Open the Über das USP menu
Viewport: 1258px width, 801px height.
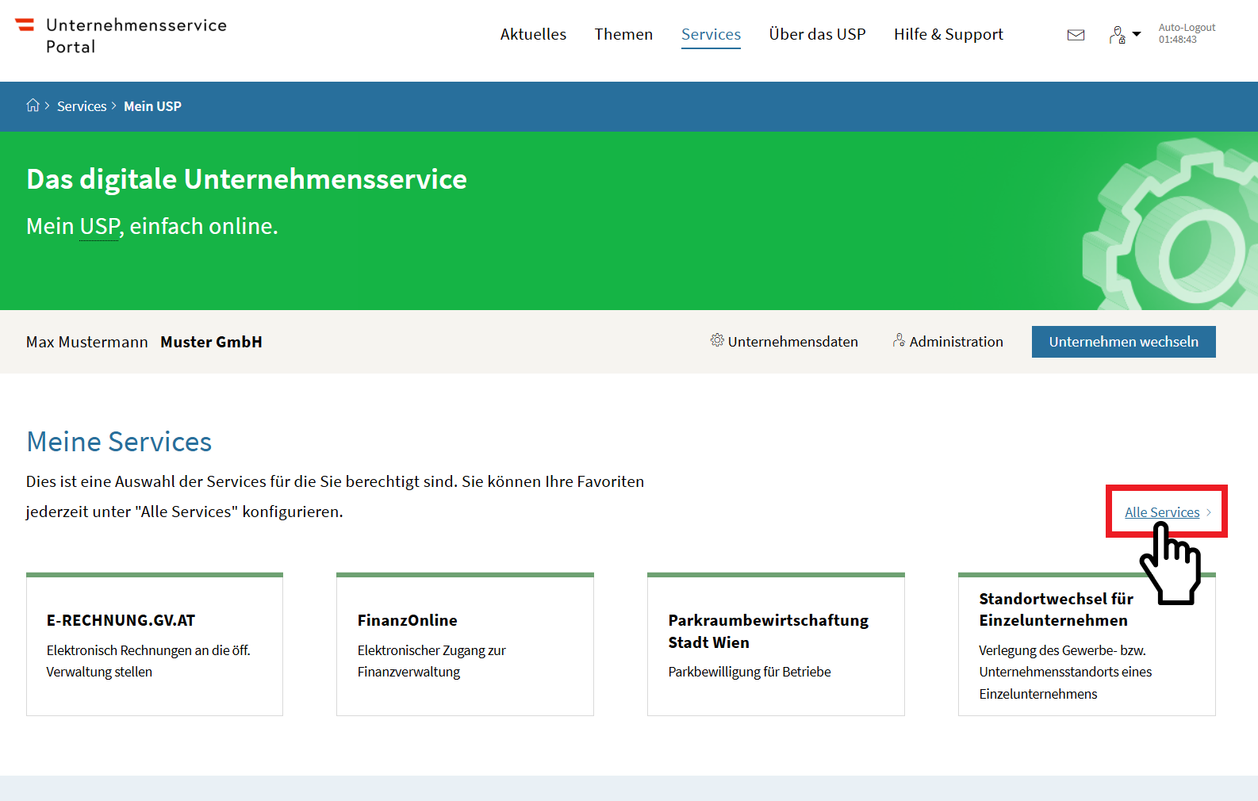click(x=817, y=34)
